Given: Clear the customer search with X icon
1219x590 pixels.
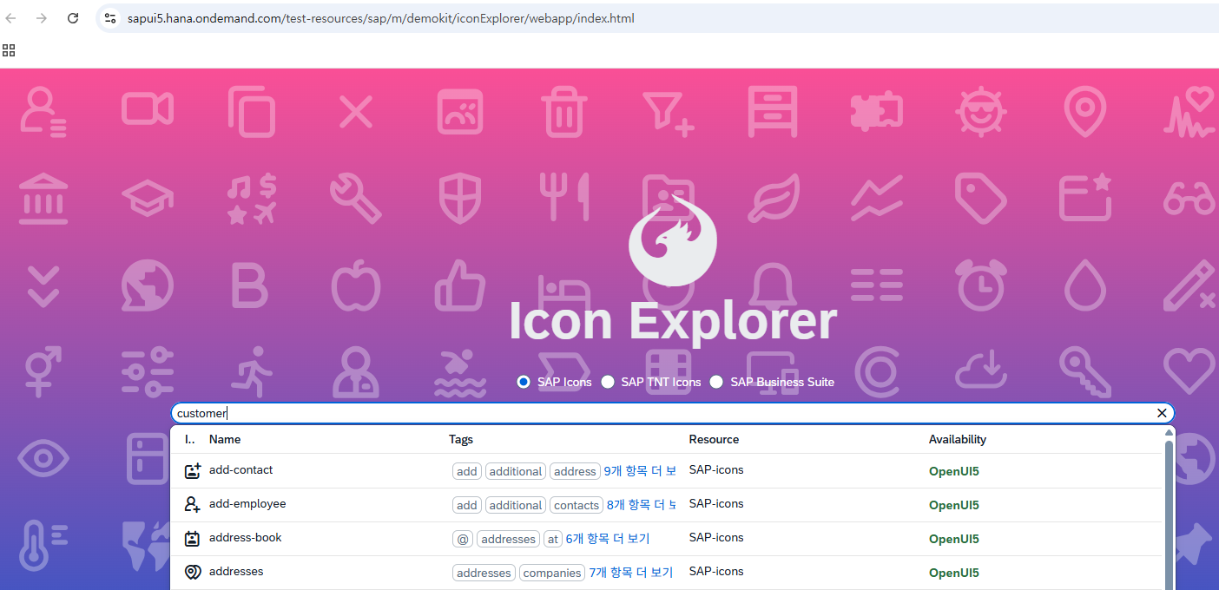Looking at the screenshot, I should pyautogui.click(x=1162, y=413).
